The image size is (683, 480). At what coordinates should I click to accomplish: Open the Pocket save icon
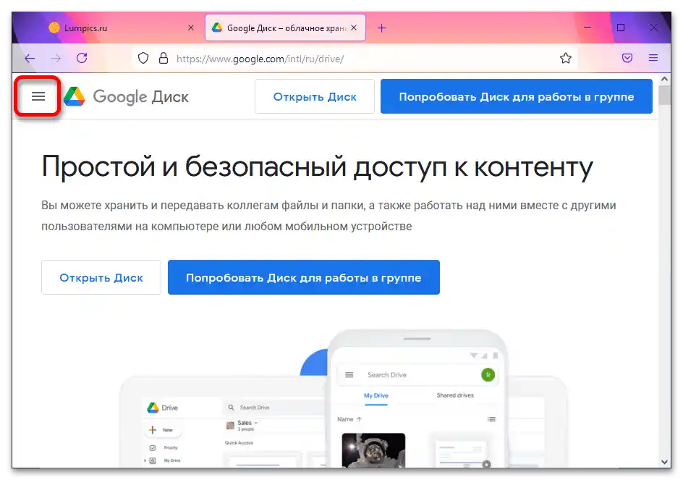[x=627, y=58]
